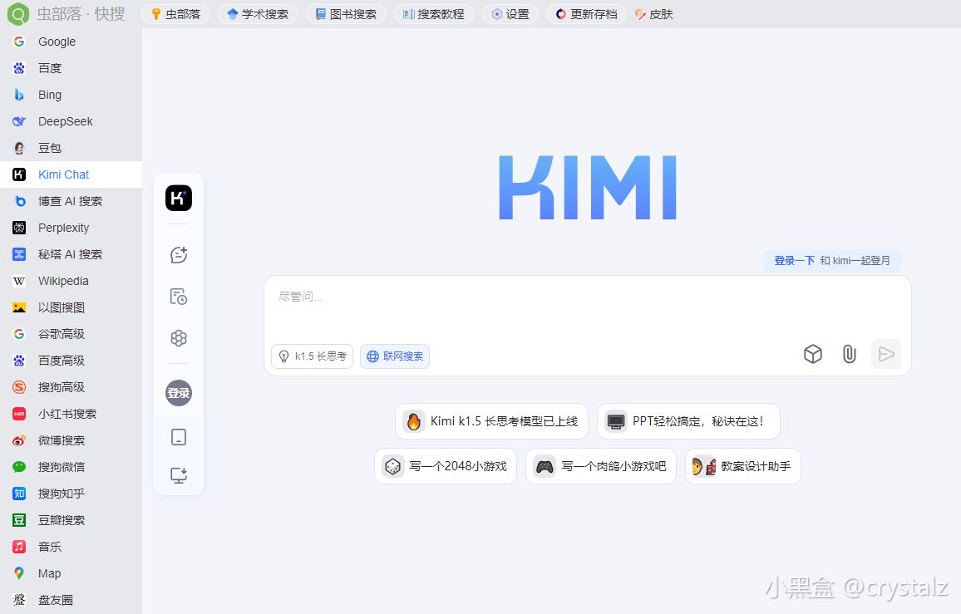This screenshot has height=614, width=961.
Task: Open chat history icon in the Kimi sidebar
Action: click(179, 297)
